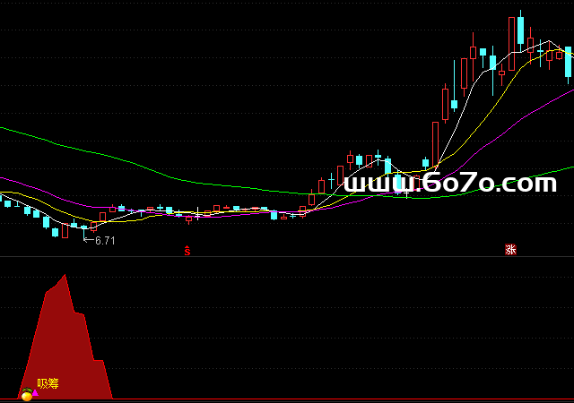This screenshot has width=574, height=403.
Task: Click the first cyan candlestick at left edge
Action: 7,203
